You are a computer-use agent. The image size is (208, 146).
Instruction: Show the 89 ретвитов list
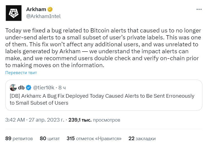(19, 139)
